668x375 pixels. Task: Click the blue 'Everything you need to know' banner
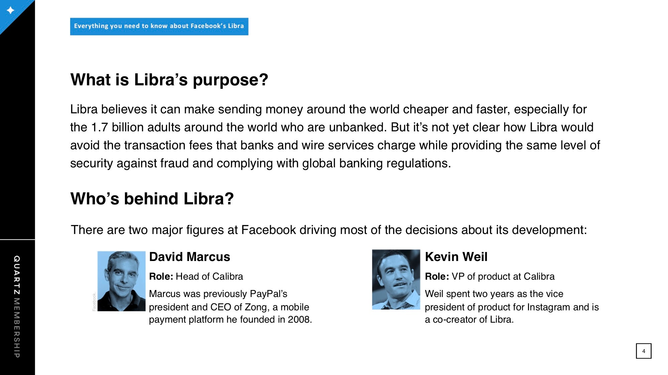click(x=159, y=26)
